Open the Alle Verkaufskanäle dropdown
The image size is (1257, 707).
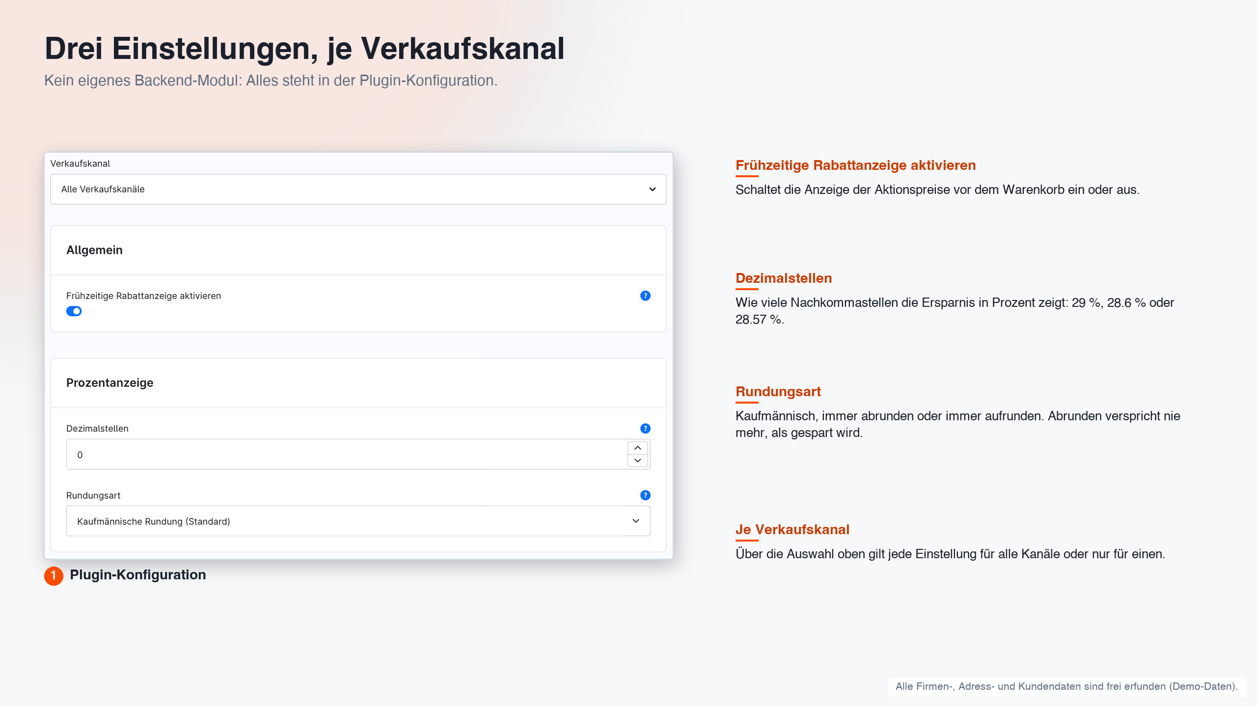coord(358,189)
